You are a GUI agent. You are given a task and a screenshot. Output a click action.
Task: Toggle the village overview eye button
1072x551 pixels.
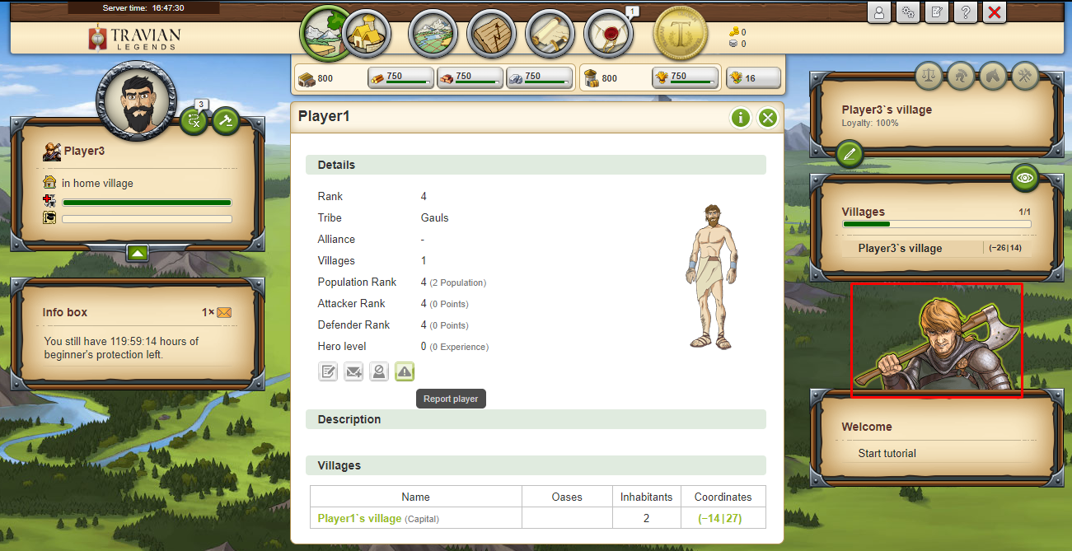coord(1024,177)
